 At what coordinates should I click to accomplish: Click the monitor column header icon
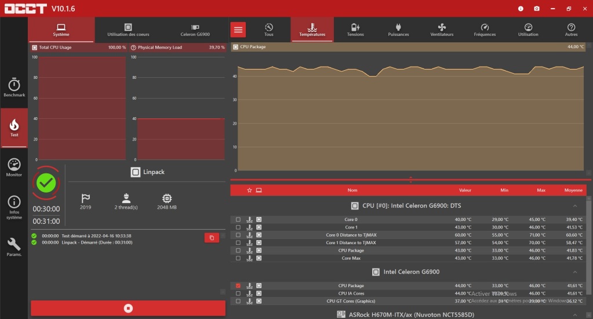tap(259, 190)
